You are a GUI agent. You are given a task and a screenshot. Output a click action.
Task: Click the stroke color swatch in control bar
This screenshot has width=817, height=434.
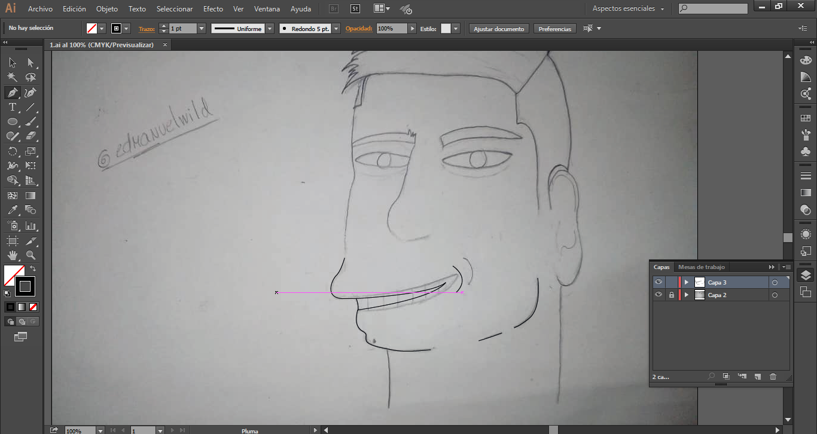pos(117,29)
